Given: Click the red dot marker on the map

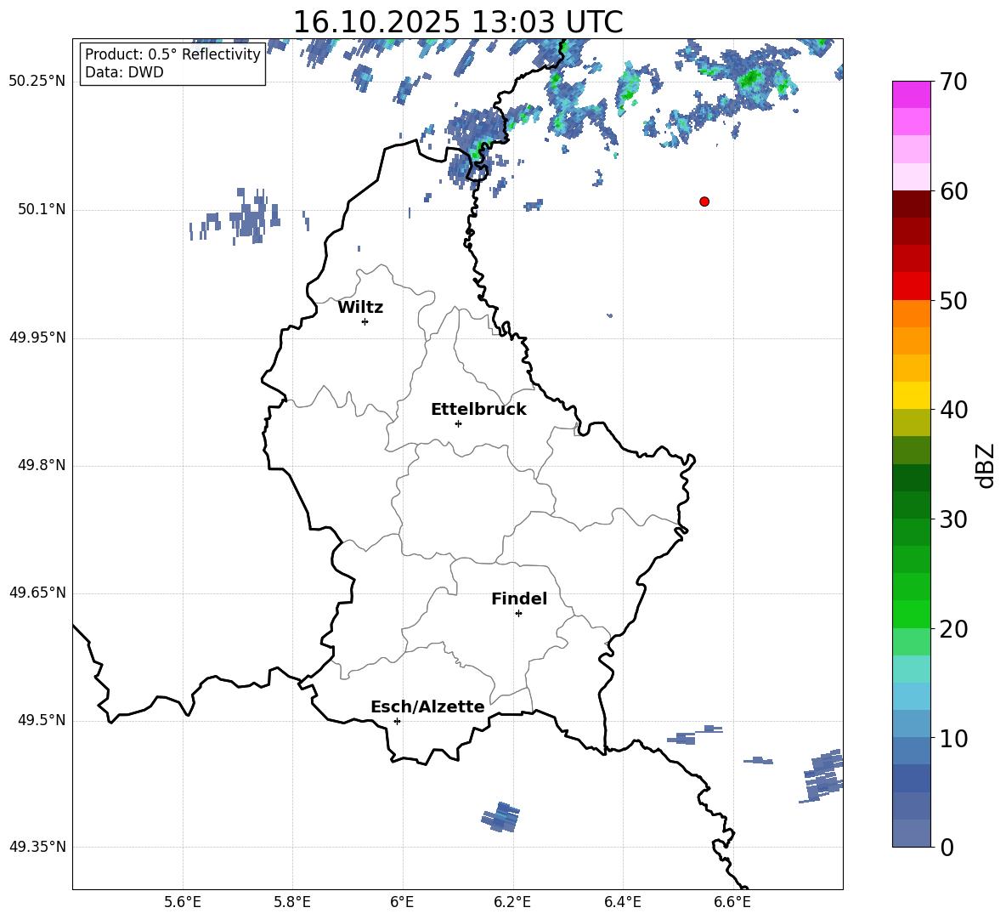Looking at the screenshot, I should coord(704,201).
